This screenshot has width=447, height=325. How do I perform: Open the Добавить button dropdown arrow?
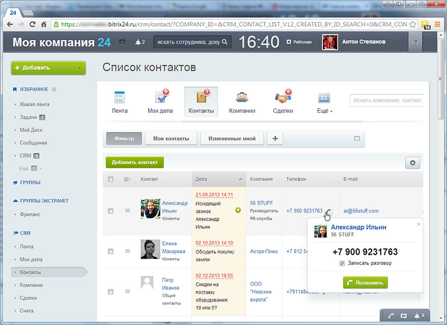pyautogui.click(x=79, y=68)
